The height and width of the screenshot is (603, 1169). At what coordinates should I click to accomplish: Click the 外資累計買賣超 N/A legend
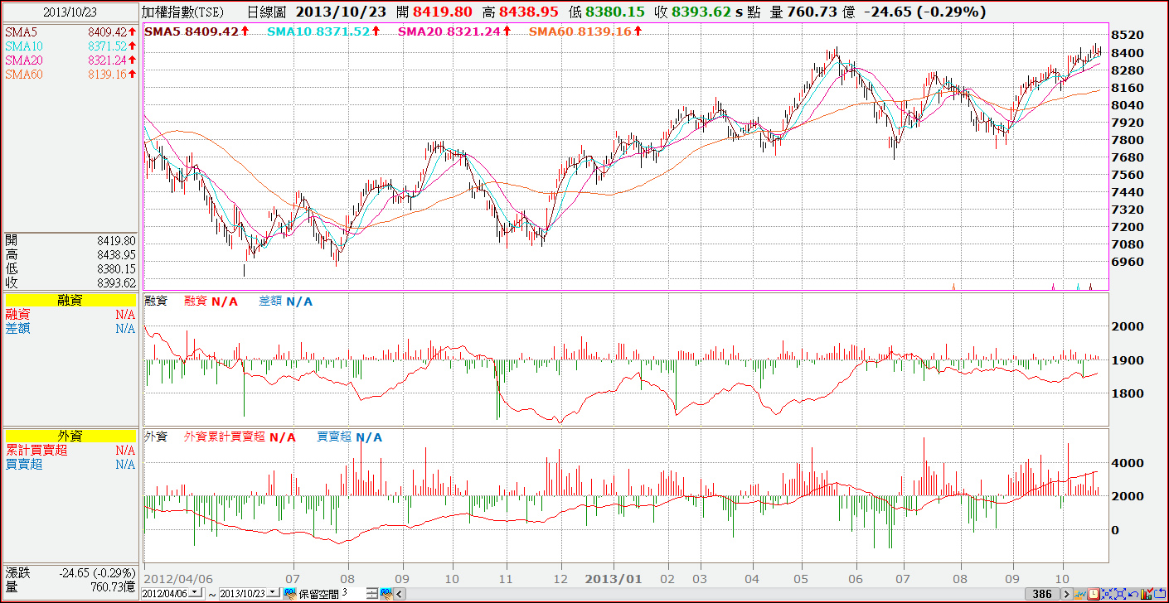pos(240,437)
